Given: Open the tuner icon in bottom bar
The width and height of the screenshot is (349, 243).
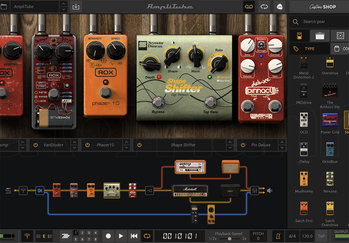Looking at the screenshot, I should (28, 236).
